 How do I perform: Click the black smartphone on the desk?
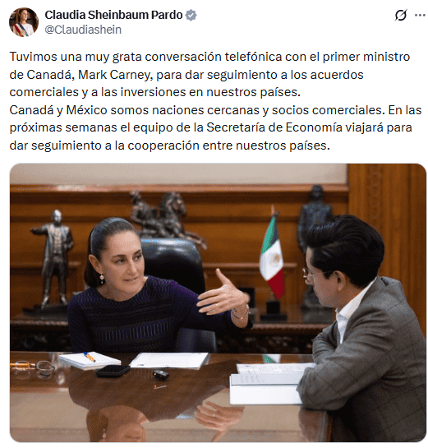tap(113, 370)
